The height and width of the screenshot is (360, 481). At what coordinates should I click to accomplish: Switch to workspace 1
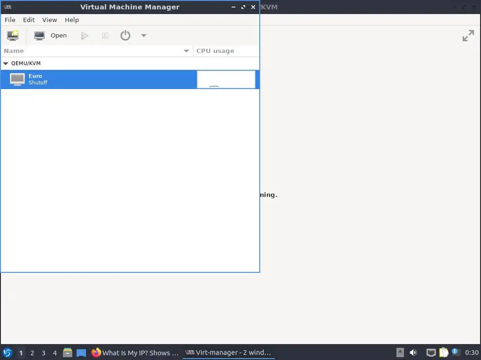point(21,353)
